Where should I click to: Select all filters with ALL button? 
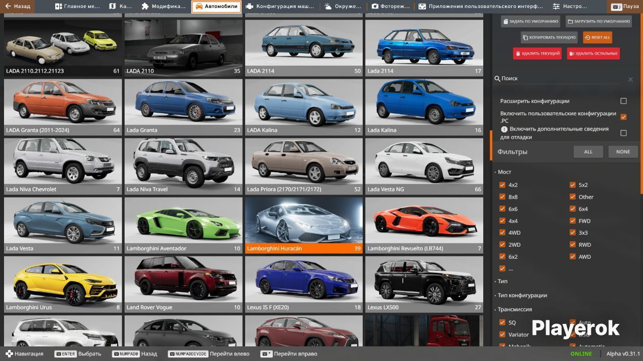[x=588, y=152]
